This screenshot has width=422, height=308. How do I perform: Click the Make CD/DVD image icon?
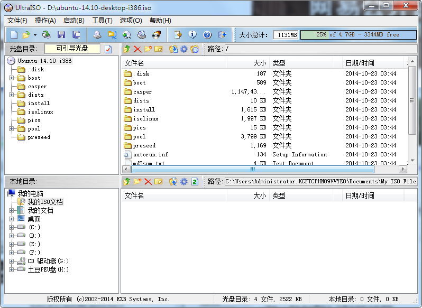point(97,35)
